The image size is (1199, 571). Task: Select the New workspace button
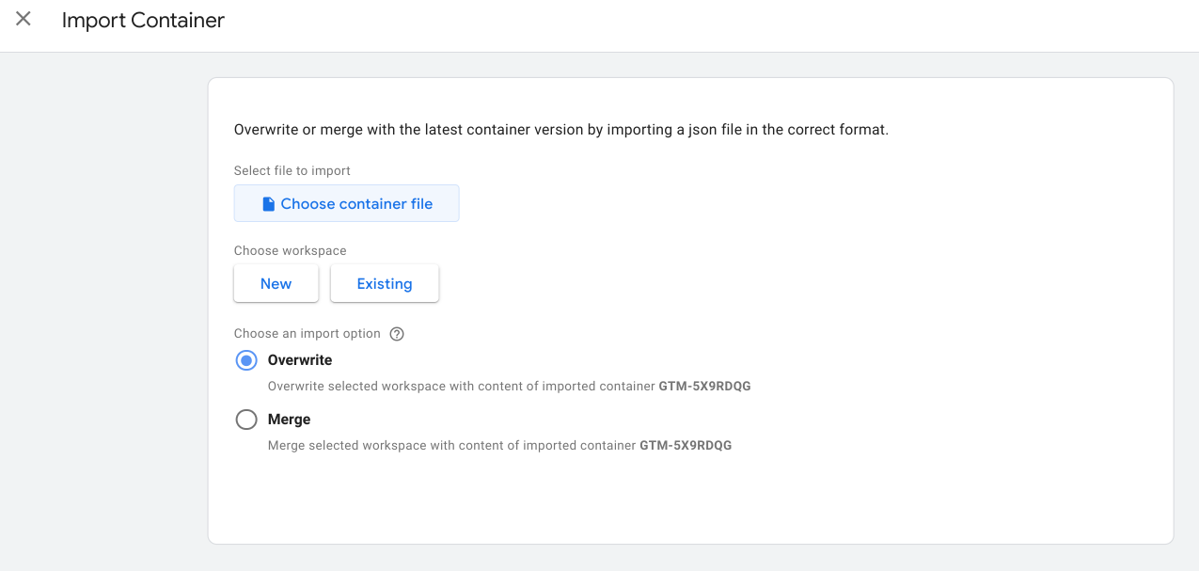click(x=276, y=284)
